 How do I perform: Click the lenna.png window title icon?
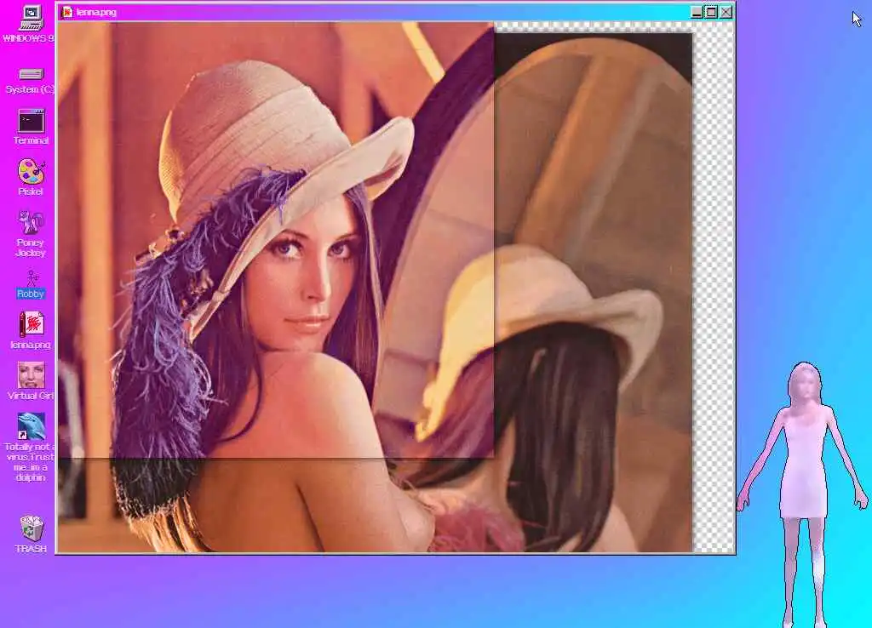[x=67, y=12]
